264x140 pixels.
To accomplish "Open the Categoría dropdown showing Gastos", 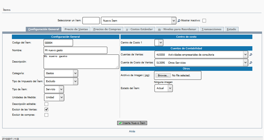I will tap(61, 73).
